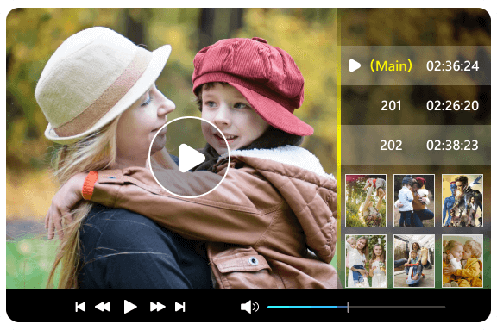Click the 02:38:23 duration for title 202

(452, 146)
